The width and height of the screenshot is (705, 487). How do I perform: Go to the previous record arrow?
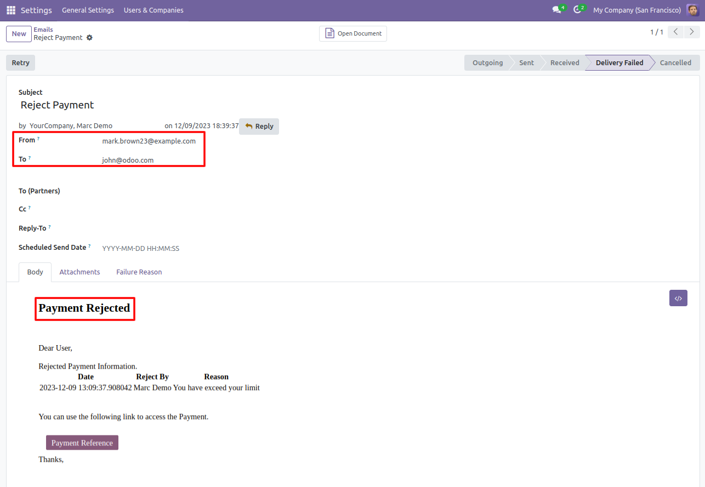tap(676, 32)
